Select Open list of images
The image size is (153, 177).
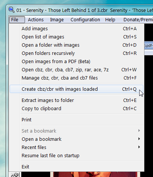tap(76, 37)
